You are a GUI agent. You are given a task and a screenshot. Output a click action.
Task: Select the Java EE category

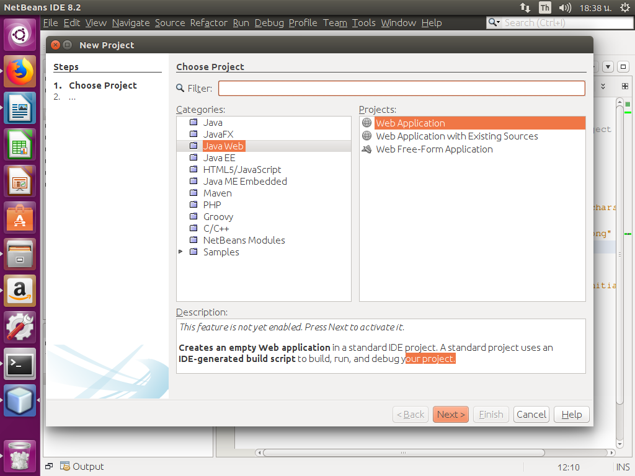click(x=219, y=157)
